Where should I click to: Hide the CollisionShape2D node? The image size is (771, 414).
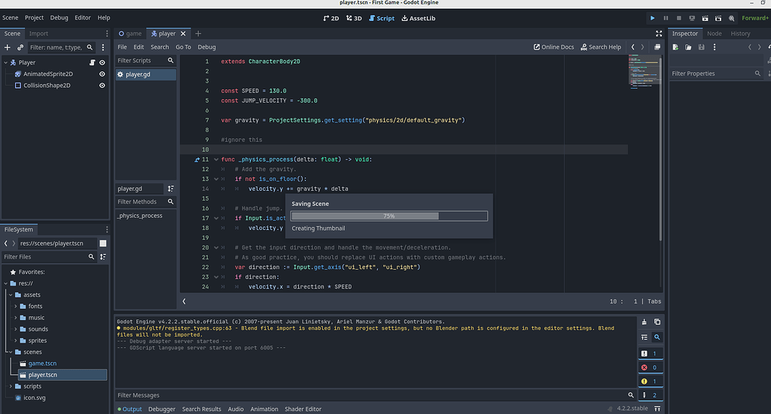point(102,86)
